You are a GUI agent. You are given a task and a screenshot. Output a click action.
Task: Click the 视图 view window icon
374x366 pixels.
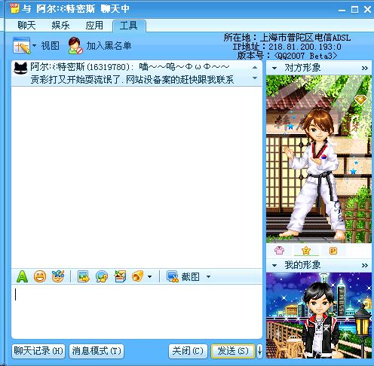(22, 45)
